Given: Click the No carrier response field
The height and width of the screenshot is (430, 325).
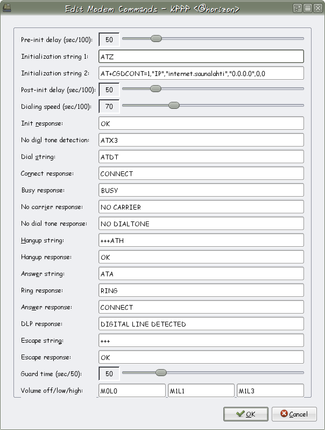Looking at the screenshot, I should tap(201, 207).
